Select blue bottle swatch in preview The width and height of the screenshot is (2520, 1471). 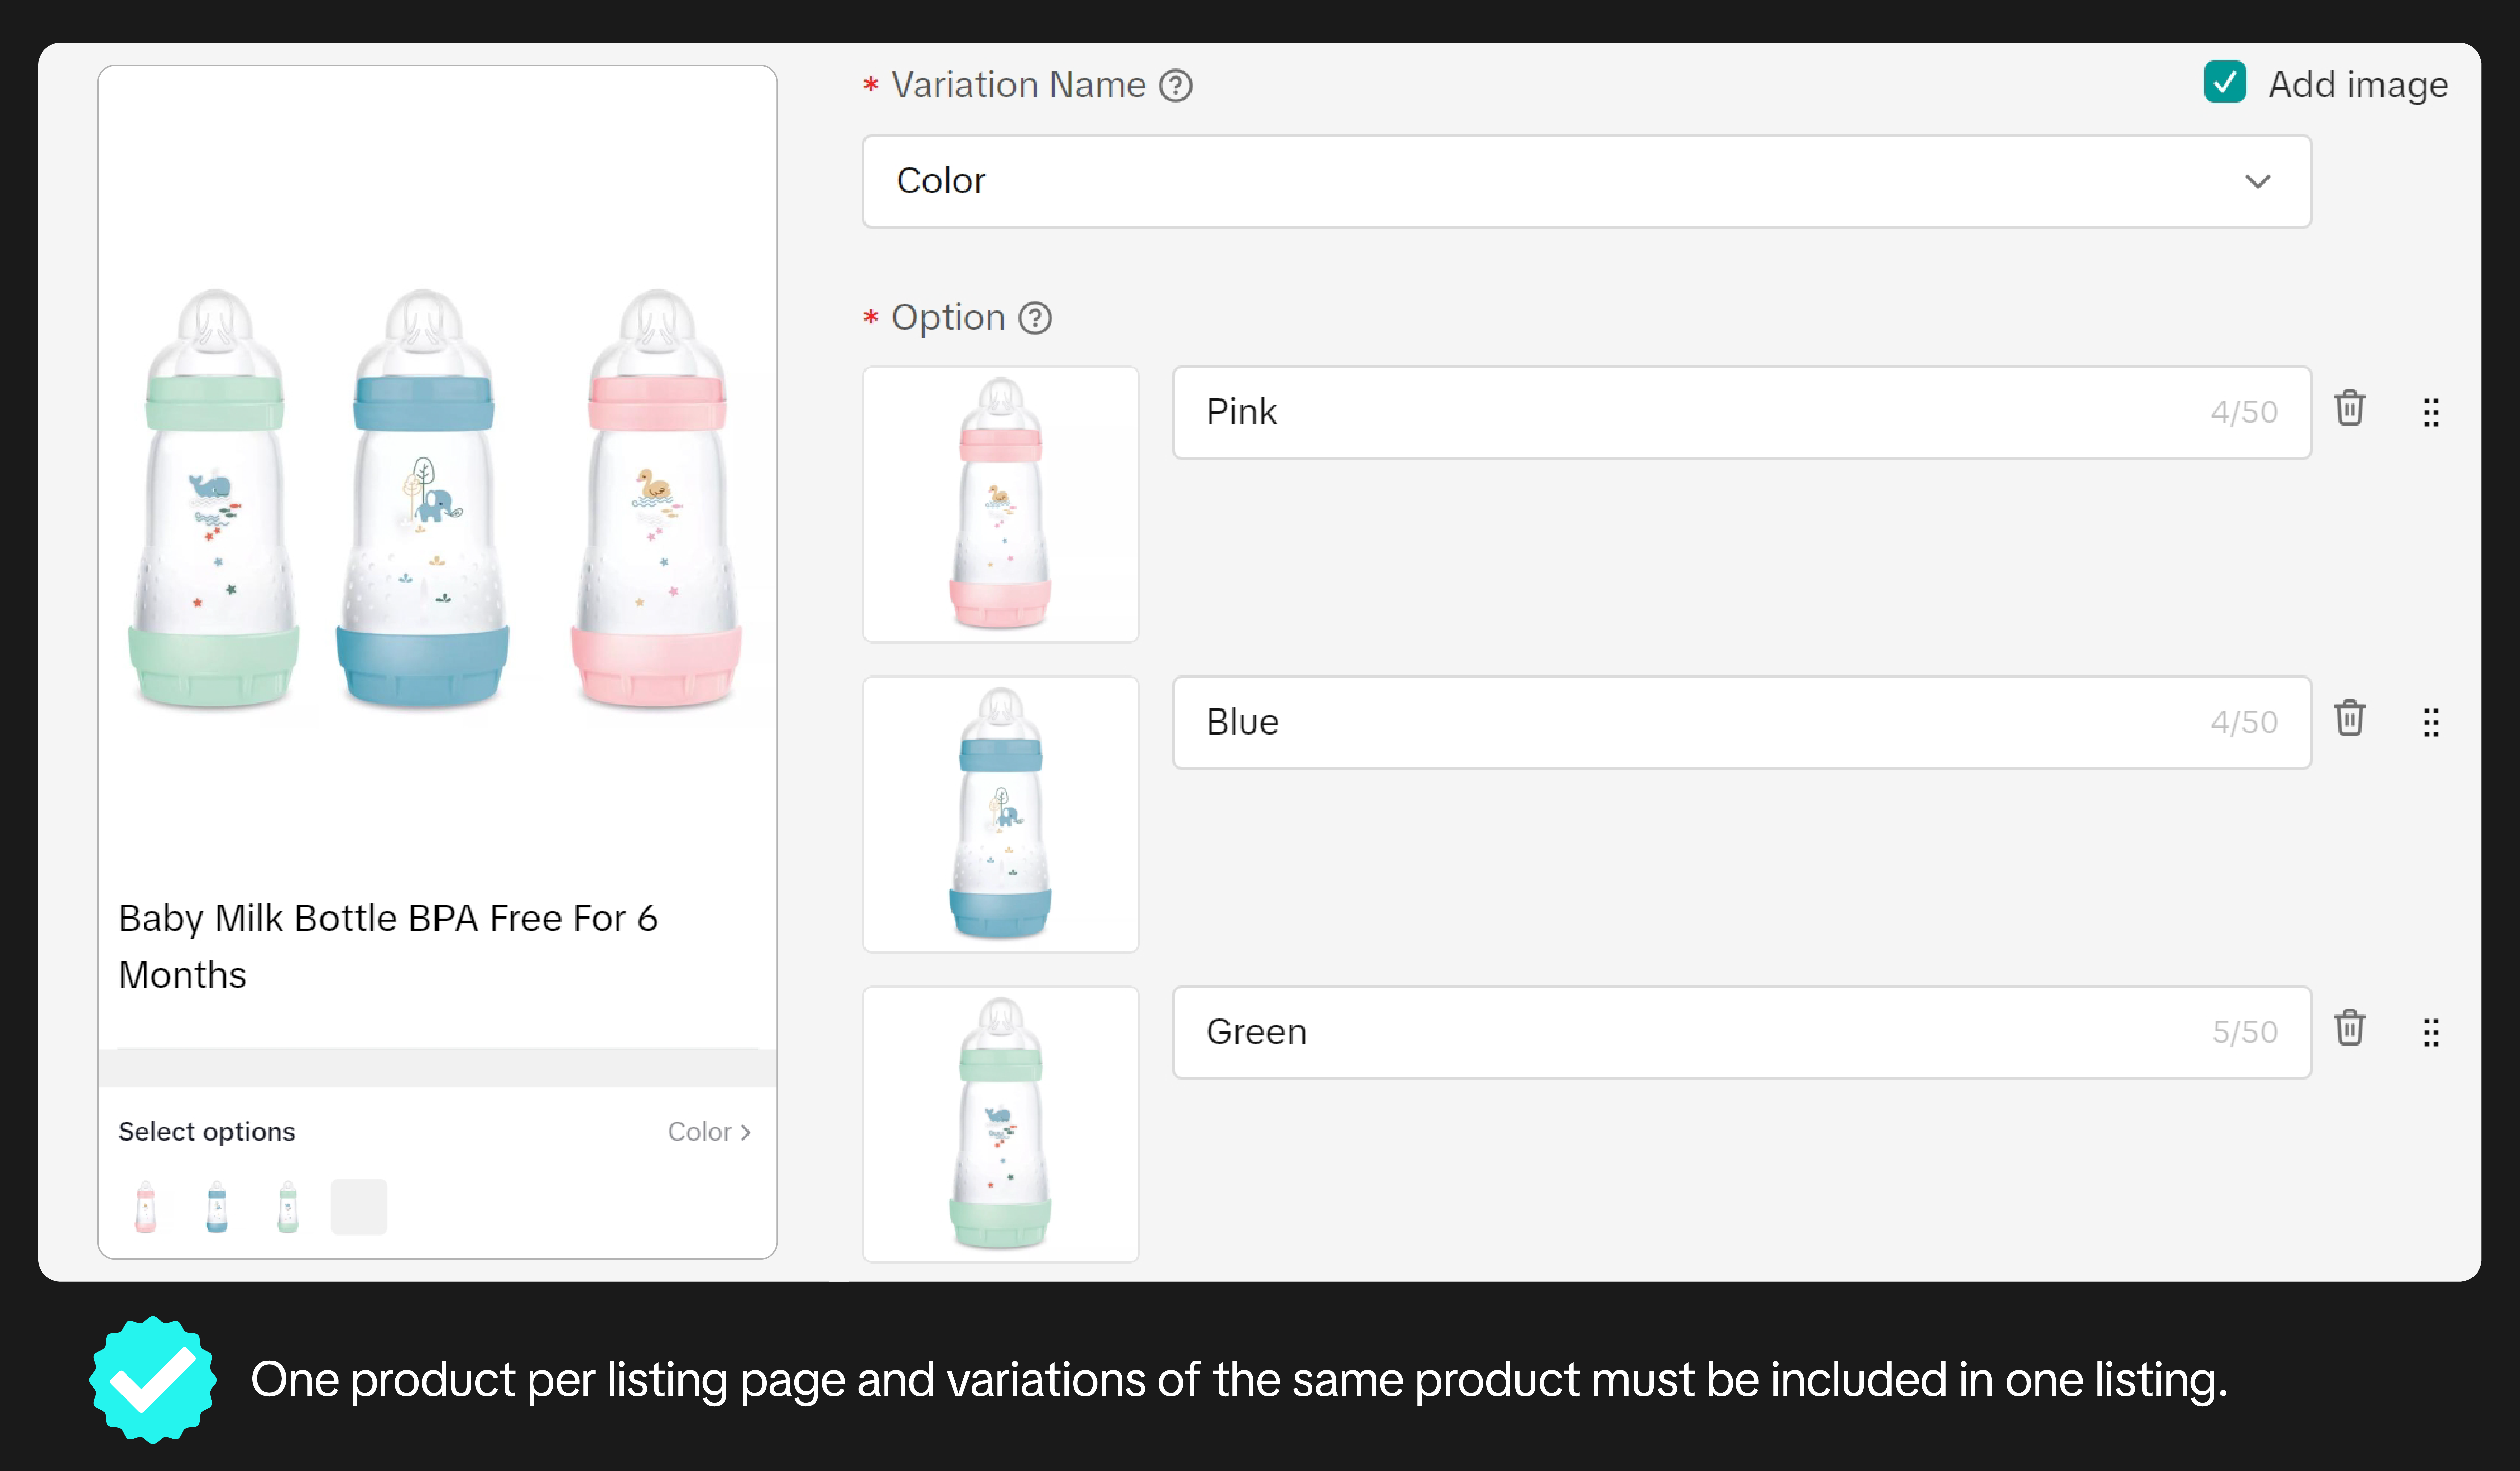coord(217,1207)
